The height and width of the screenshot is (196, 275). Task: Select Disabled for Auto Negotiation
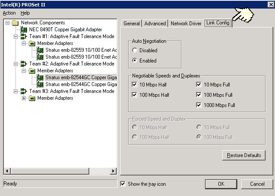[135, 50]
